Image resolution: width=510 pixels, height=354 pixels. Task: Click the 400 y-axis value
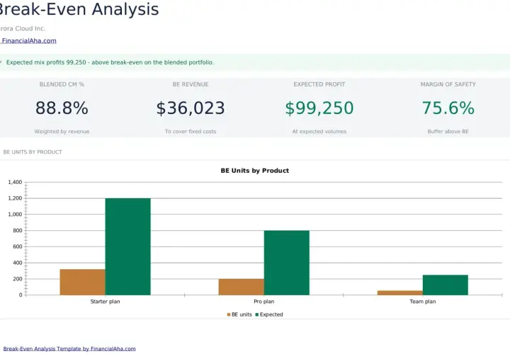pyautogui.click(x=18, y=263)
